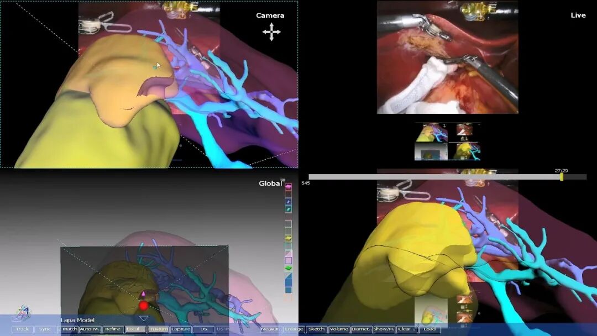The width and height of the screenshot is (597, 336).
Task: Click the yellow timeline slider handle
Action: coord(562,177)
